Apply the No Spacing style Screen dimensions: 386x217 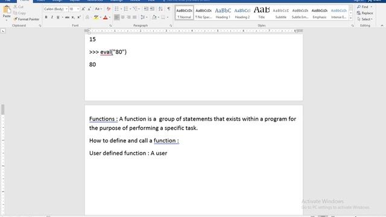[204, 13]
